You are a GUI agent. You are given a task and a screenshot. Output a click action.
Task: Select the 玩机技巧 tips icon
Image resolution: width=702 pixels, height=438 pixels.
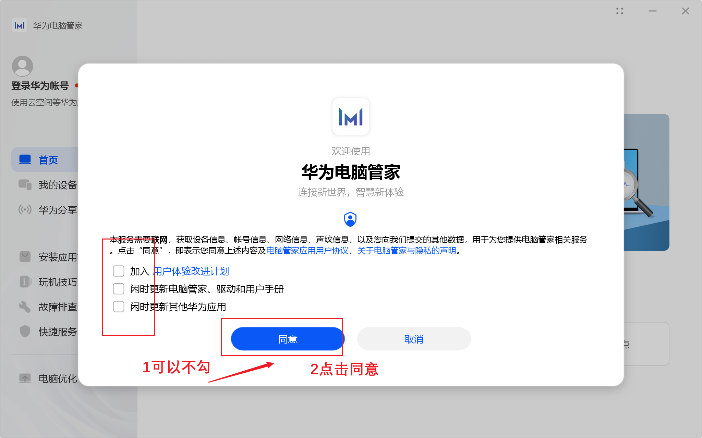coord(25,282)
